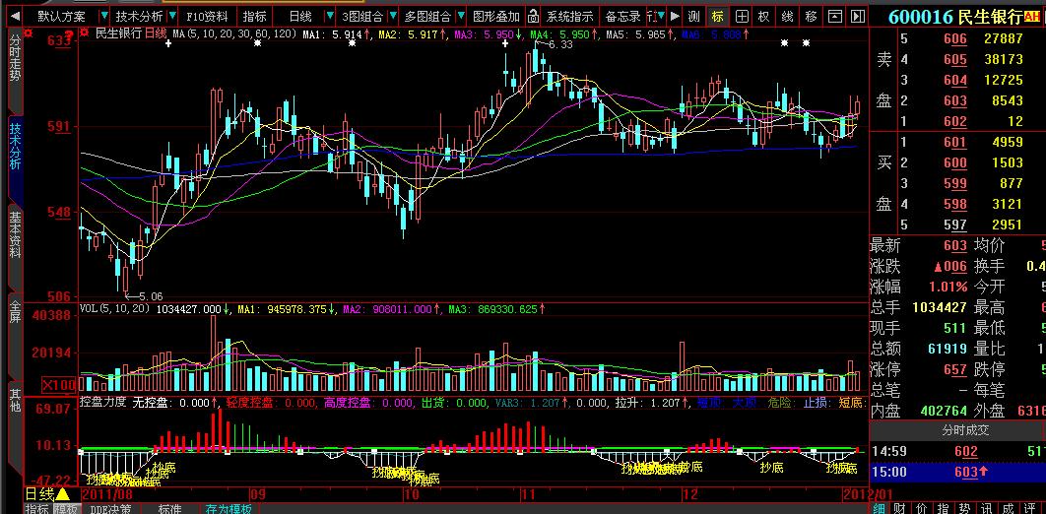Click the red gear icon beside 民生银行
The width and height of the screenshot is (1046, 514).
86,33
